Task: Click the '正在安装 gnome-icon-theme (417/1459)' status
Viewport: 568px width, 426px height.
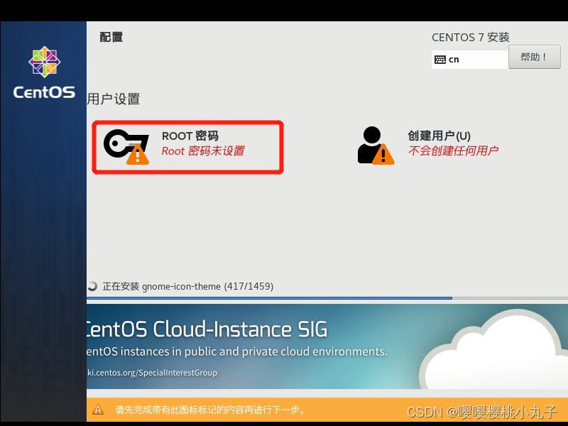Action: click(188, 286)
